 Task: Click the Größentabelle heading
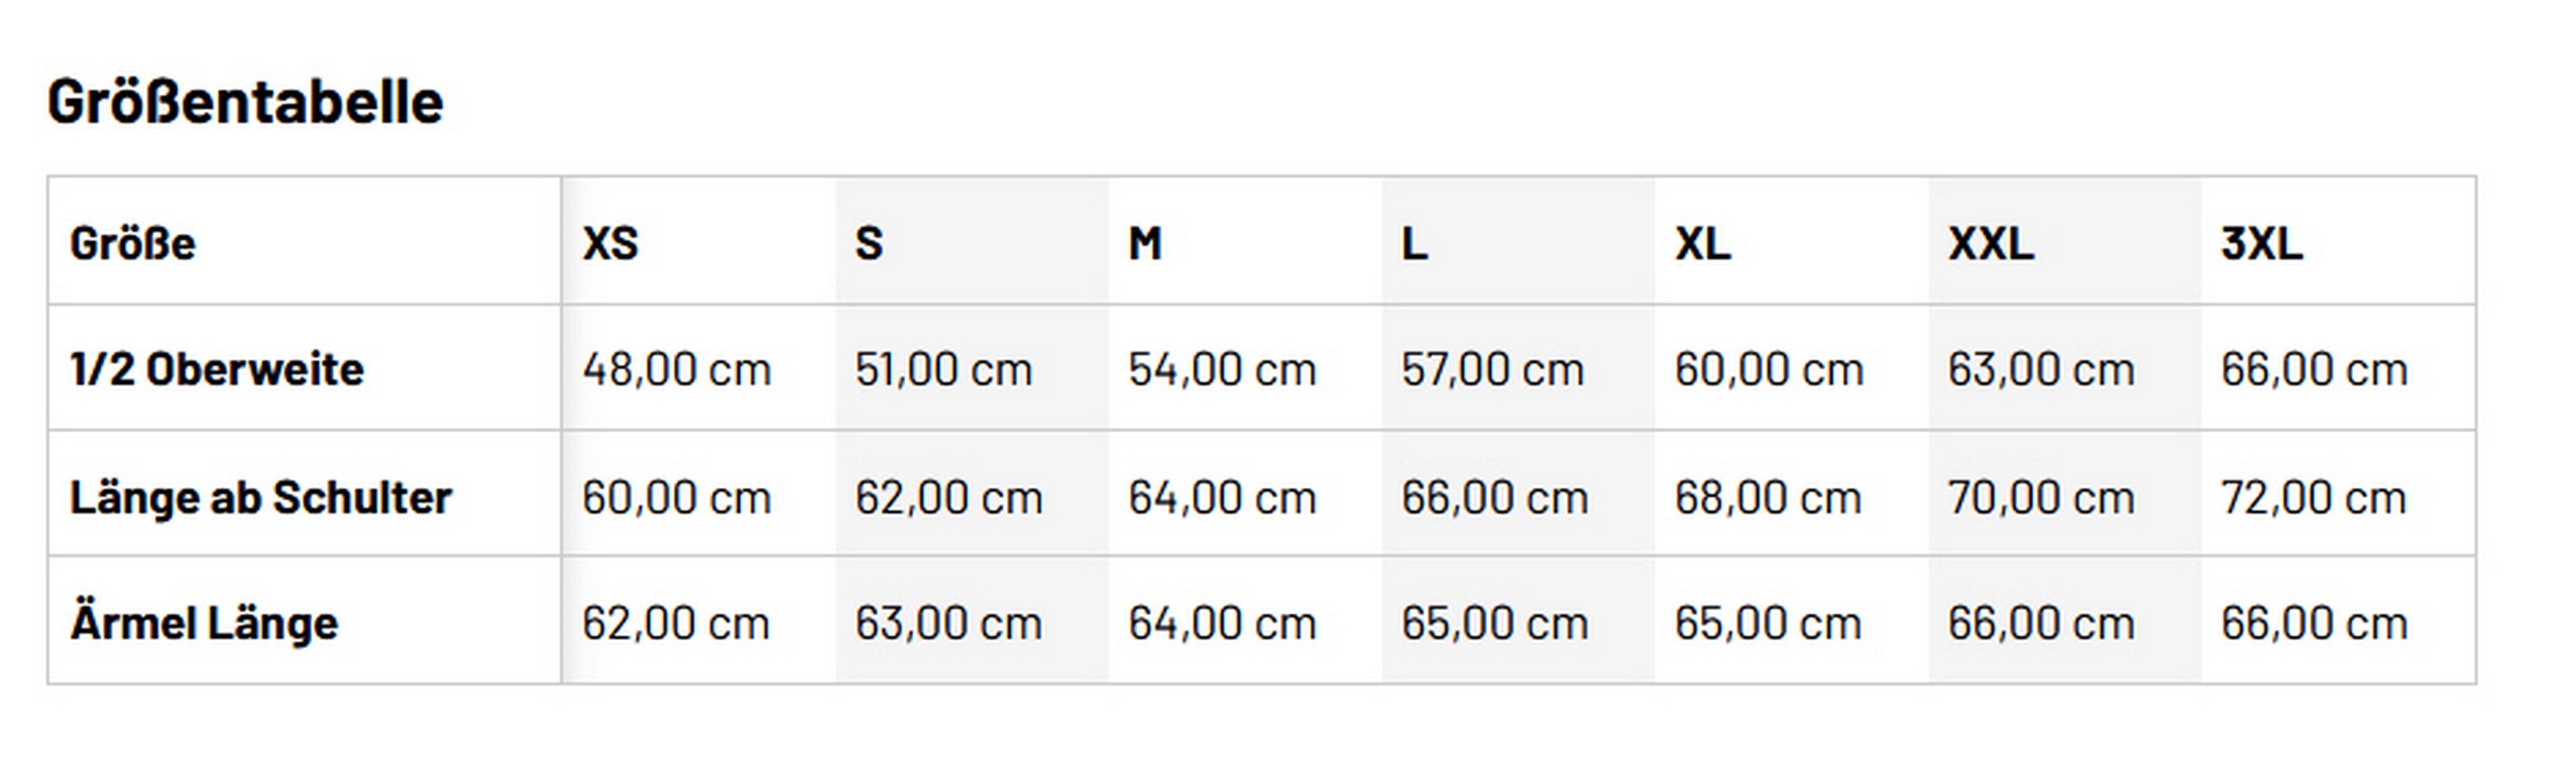(x=245, y=102)
